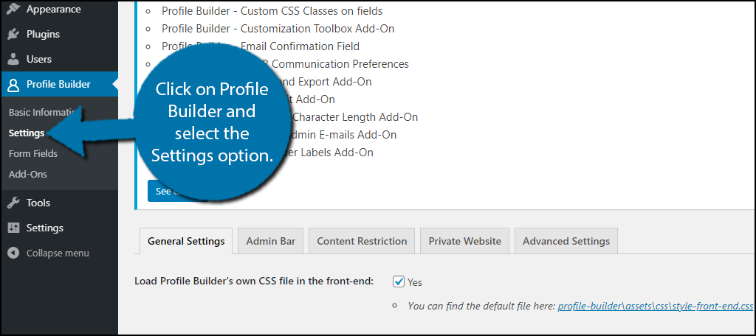
Task: Switch to the Private Website tab
Action: [x=465, y=241]
